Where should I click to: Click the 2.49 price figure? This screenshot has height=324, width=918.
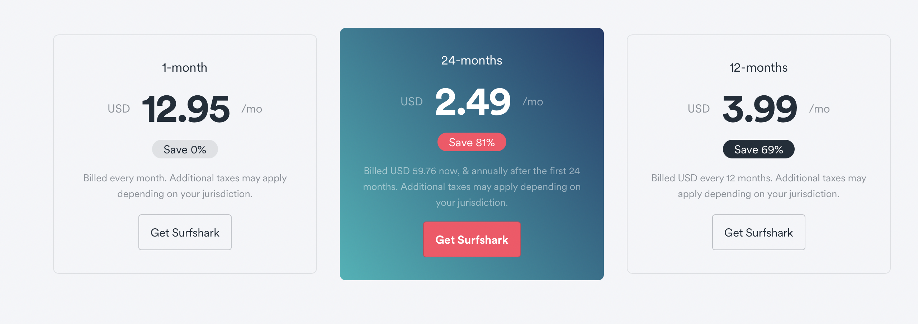tap(473, 102)
